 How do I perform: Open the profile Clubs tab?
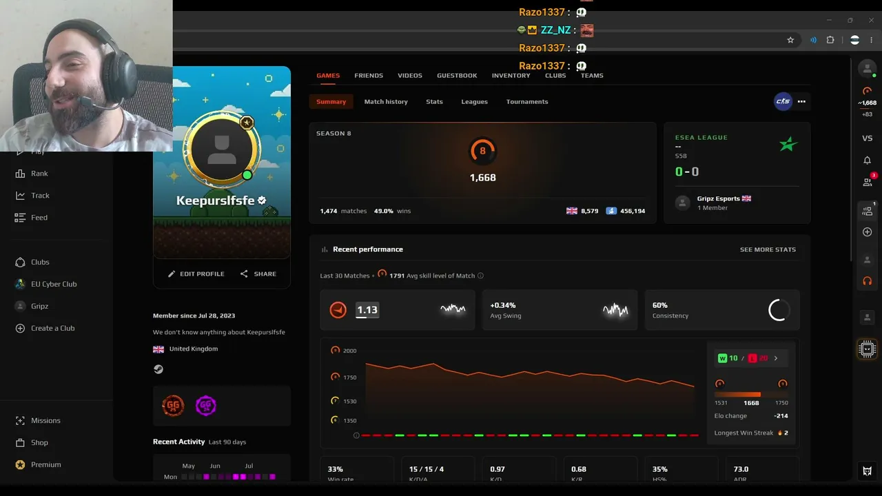pos(555,76)
